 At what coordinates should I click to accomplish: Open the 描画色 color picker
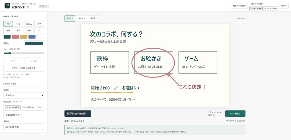coord(34,43)
